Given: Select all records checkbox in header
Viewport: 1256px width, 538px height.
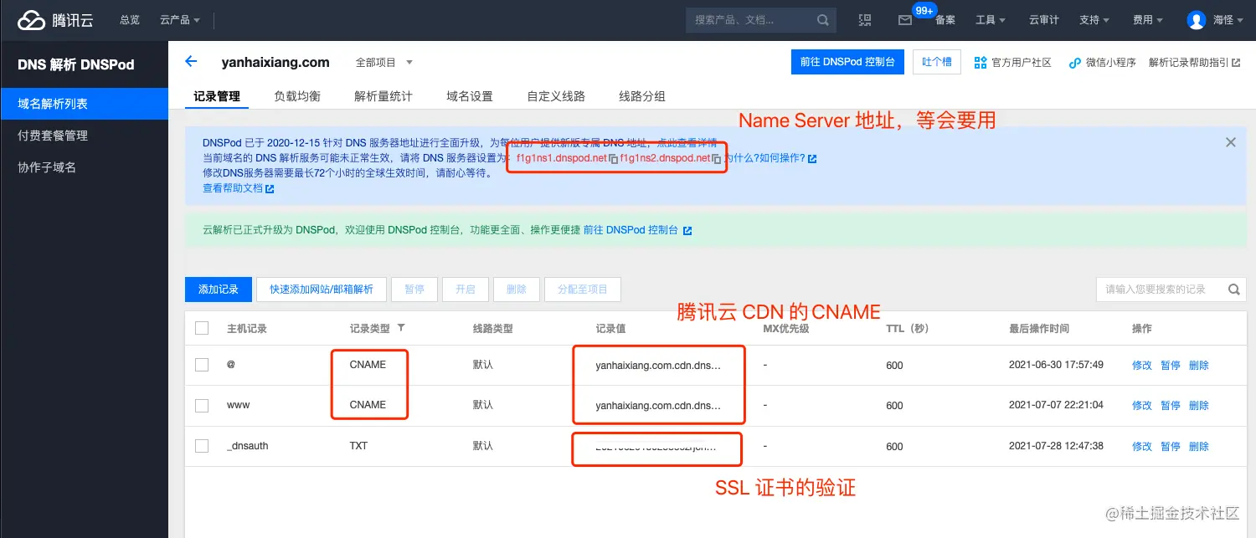Looking at the screenshot, I should click(202, 328).
